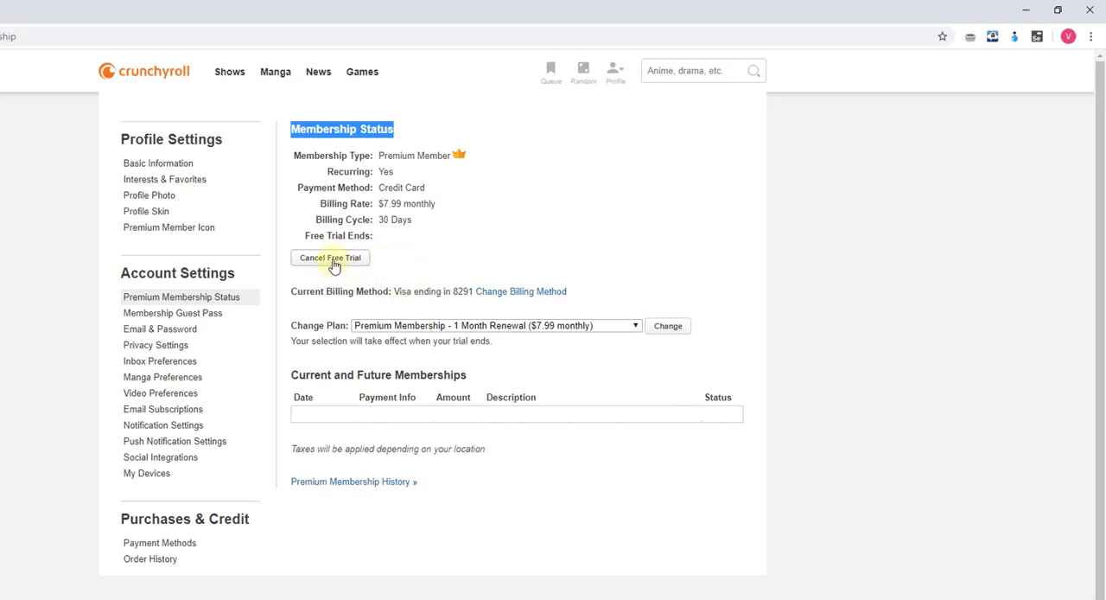1106x600 pixels.
Task: Open the Selenium Se extension icon
Action: (1037, 36)
